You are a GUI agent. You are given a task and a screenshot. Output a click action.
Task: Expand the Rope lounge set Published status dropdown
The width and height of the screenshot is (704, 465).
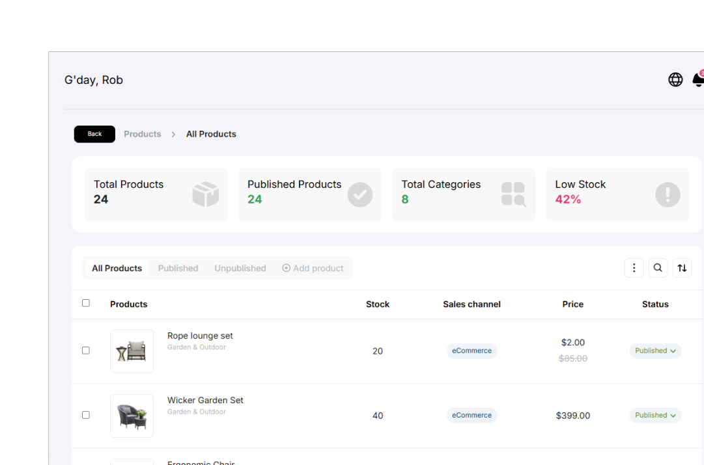click(655, 351)
